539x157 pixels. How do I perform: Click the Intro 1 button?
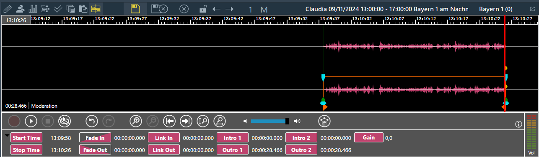coord(233,138)
